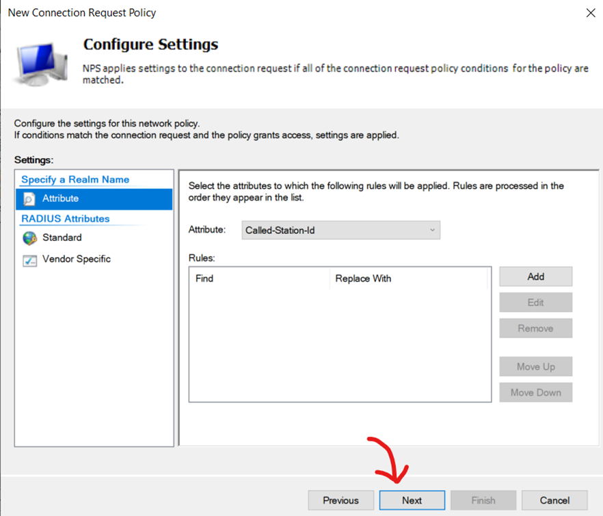Screen dimensions: 603x516
Task: Click the Find column header
Action: (x=260, y=279)
